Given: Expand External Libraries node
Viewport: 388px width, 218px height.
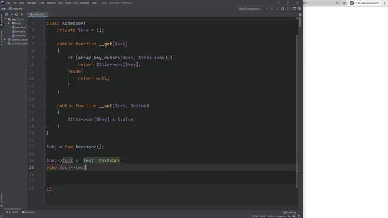Looking at the screenshot, I should point(5,39).
